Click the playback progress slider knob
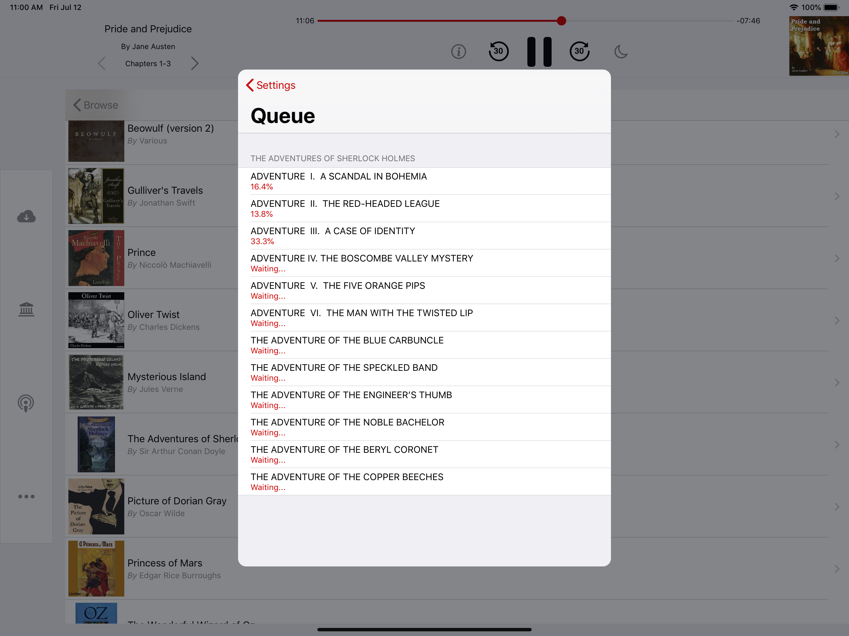This screenshot has width=849, height=636. pos(561,21)
